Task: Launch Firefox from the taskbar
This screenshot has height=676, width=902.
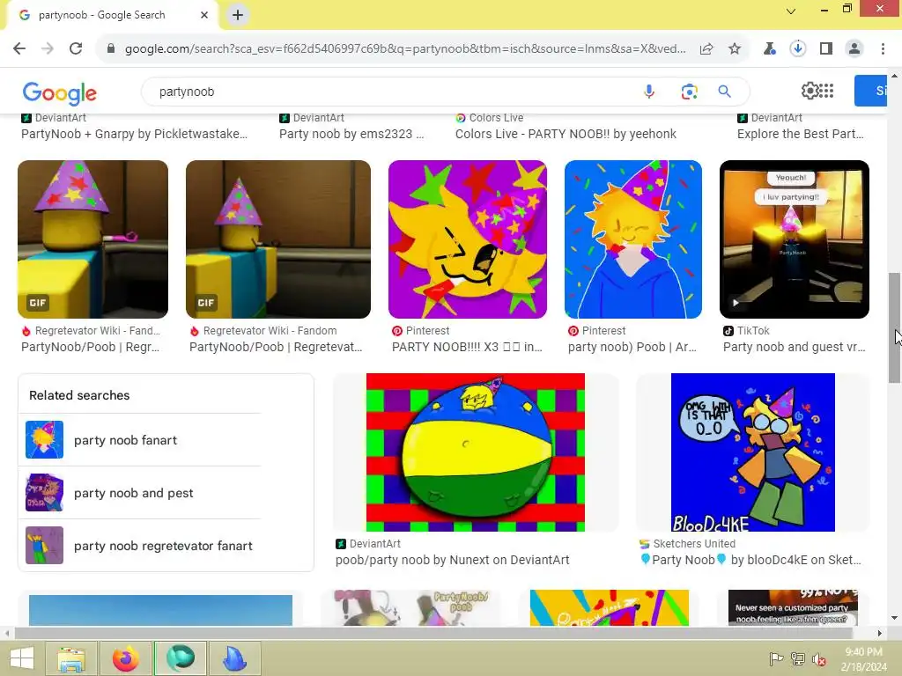Action: pos(125,658)
